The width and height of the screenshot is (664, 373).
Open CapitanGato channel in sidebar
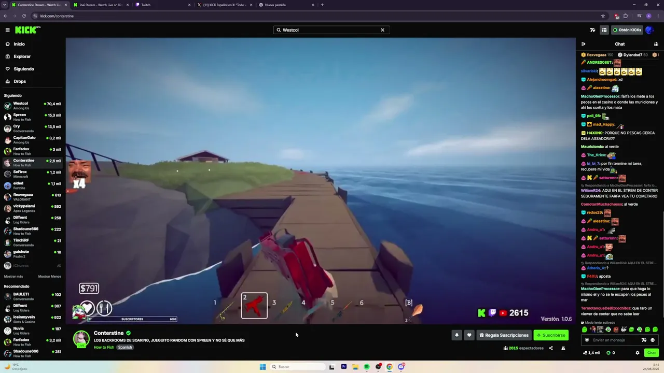(33, 140)
